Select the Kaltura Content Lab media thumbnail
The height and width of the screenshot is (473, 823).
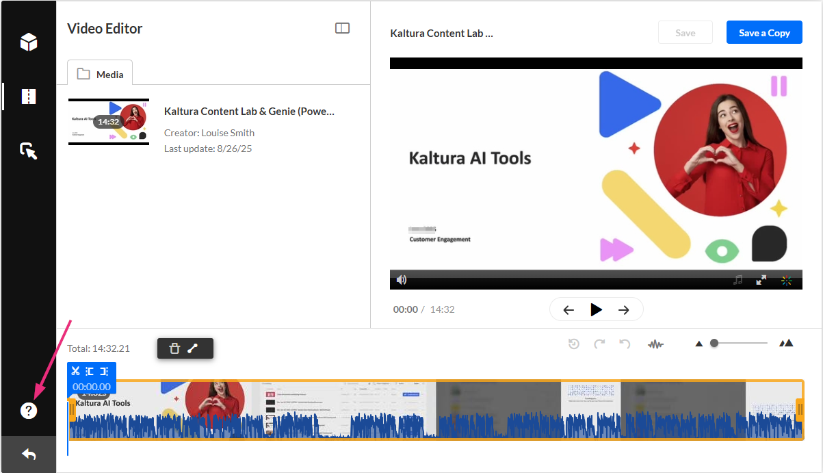(109, 122)
